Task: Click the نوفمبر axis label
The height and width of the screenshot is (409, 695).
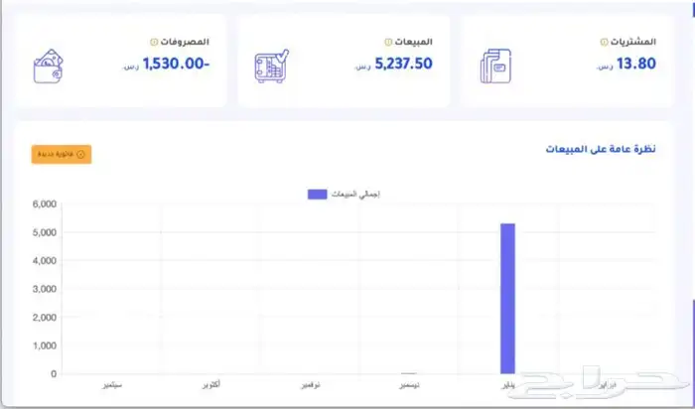Action: [310, 385]
